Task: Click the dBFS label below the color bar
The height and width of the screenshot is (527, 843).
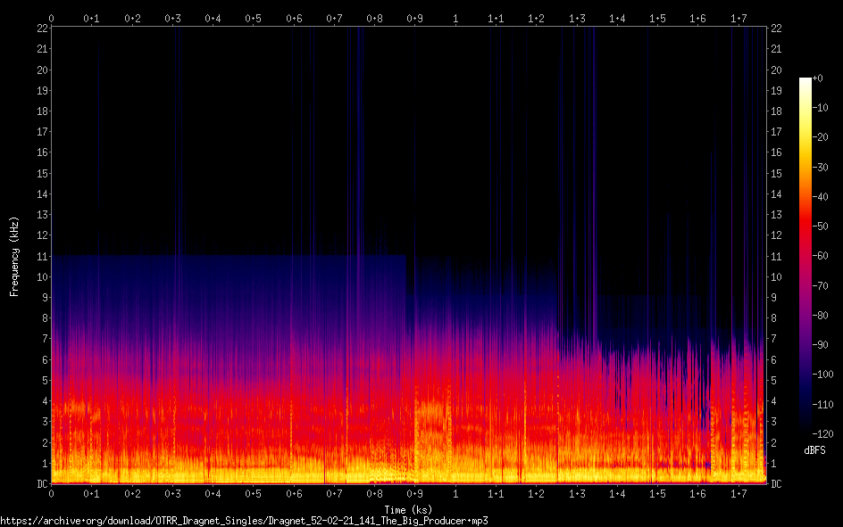Action: (814, 450)
